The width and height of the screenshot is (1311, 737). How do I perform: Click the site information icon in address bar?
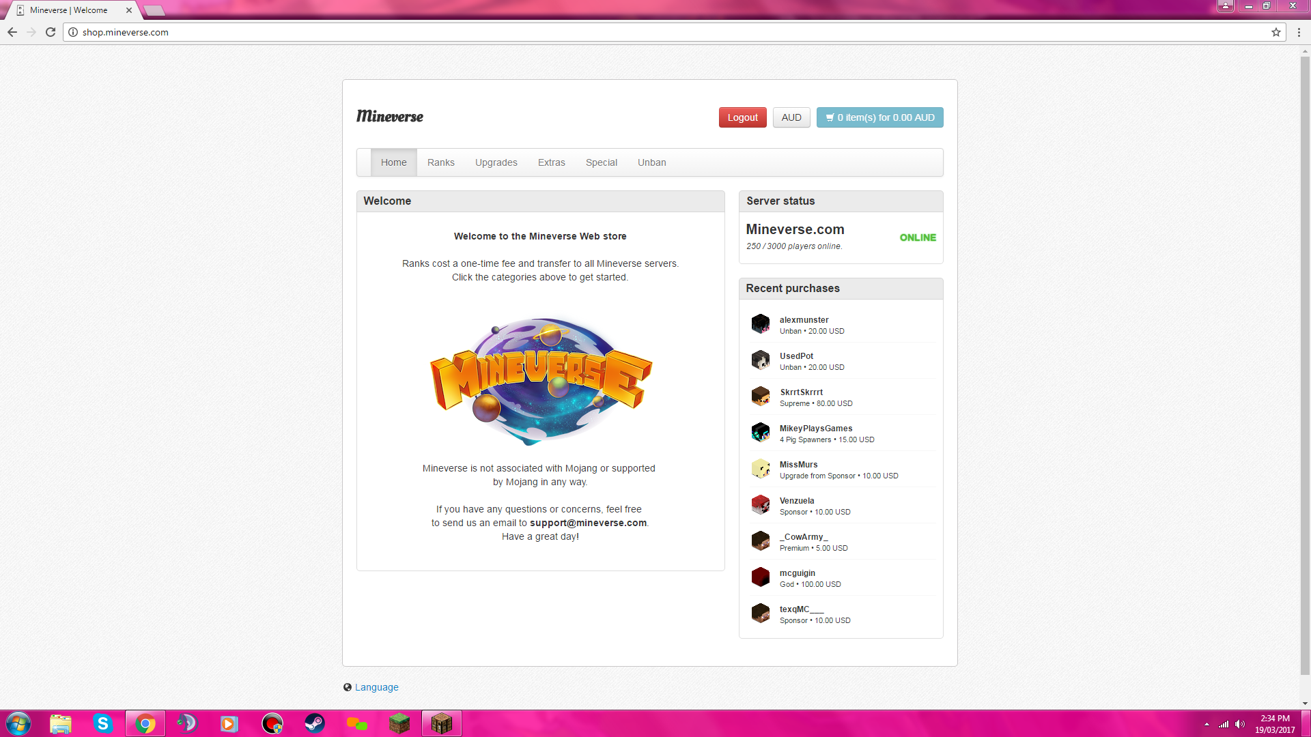pyautogui.click(x=73, y=32)
